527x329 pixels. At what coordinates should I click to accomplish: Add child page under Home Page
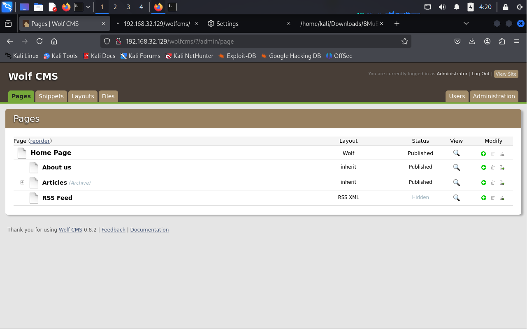[x=483, y=154]
